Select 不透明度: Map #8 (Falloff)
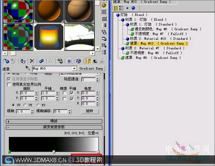Viewport: 215px width, 166px height. [x=154, y=53]
